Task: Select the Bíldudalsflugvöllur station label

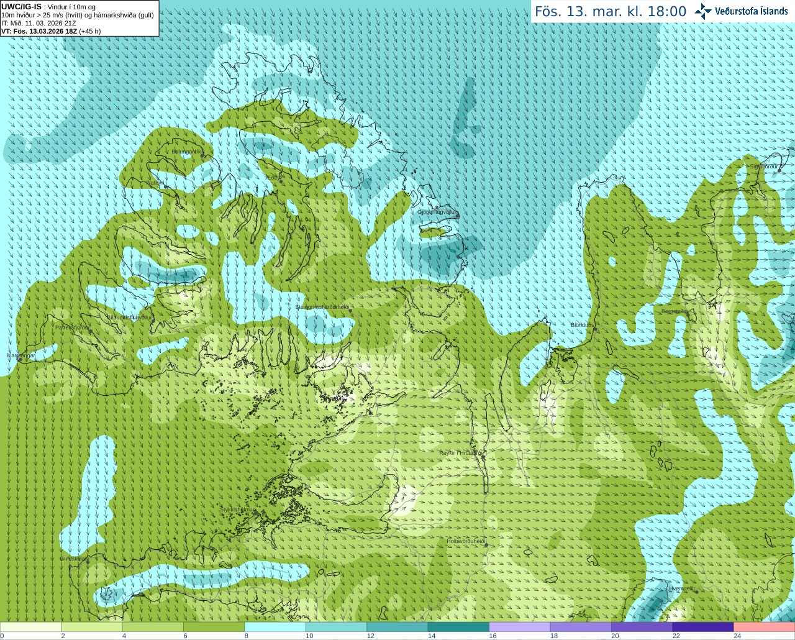Action: pyautogui.click(x=128, y=317)
